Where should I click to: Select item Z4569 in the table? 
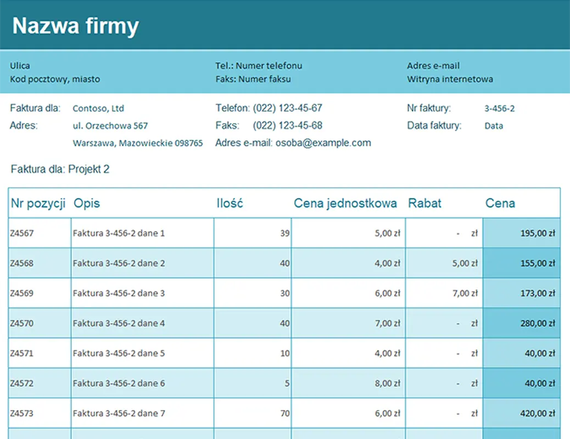tap(22, 292)
